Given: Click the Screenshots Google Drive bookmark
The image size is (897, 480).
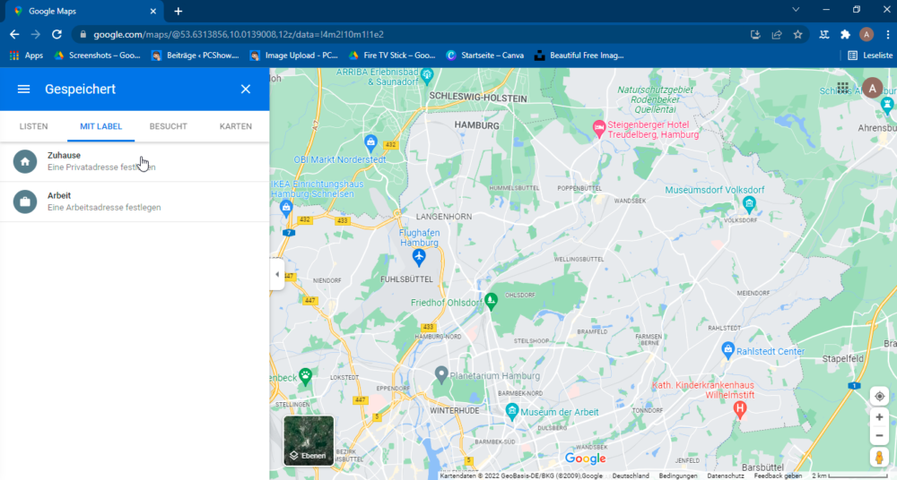Looking at the screenshot, I should (x=97, y=56).
